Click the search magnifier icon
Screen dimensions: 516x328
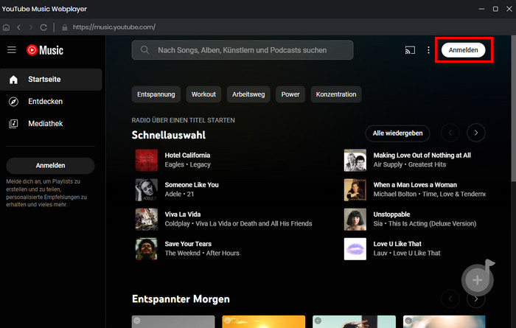[144, 50]
